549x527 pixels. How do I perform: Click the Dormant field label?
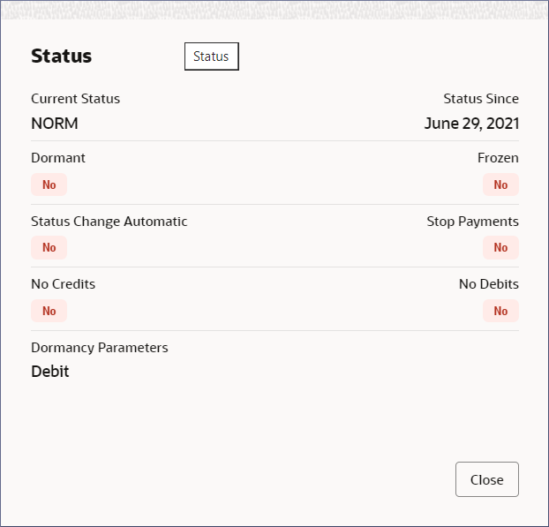[x=58, y=158]
